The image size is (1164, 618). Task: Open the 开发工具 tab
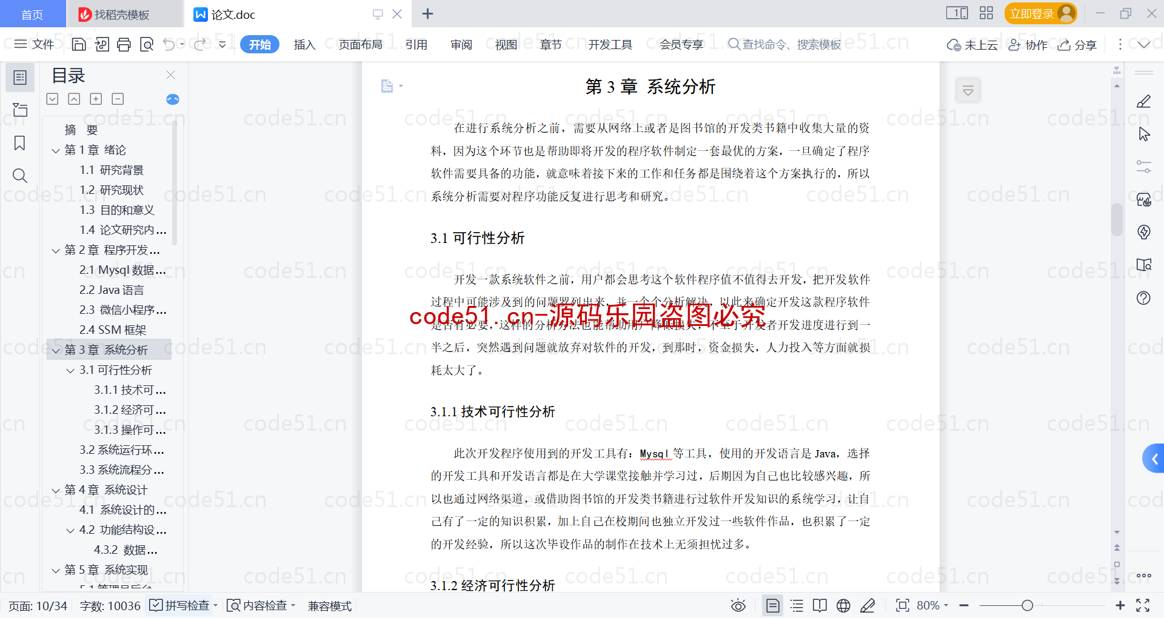(x=610, y=44)
